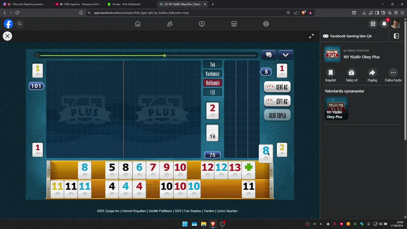Click the yellow 1 discard tile
Image resolution: width=407 pixels, height=229 pixels.
(38, 71)
